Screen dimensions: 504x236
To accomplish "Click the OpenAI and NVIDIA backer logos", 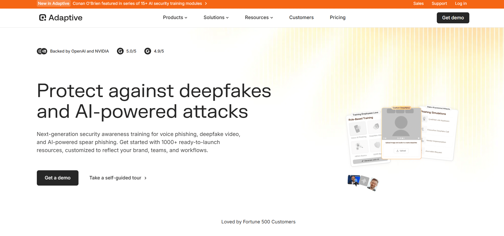I will [42, 51].
